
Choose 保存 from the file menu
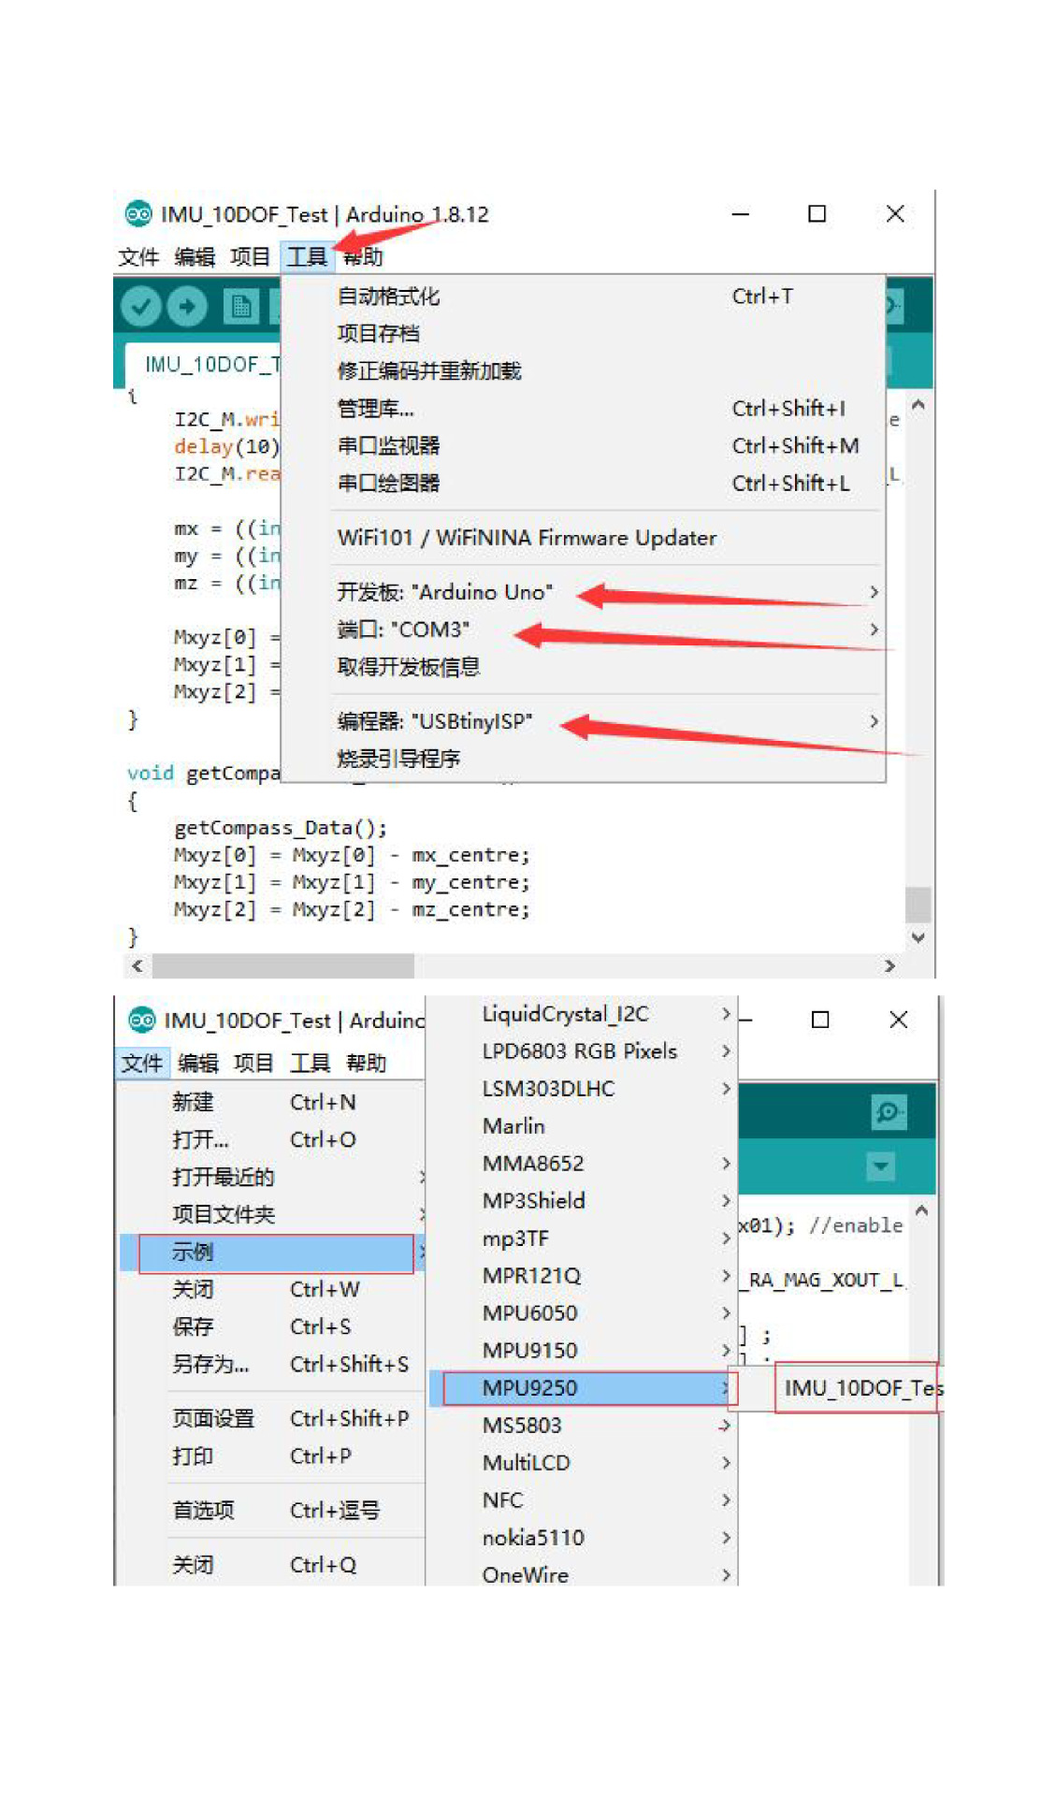272,1327
